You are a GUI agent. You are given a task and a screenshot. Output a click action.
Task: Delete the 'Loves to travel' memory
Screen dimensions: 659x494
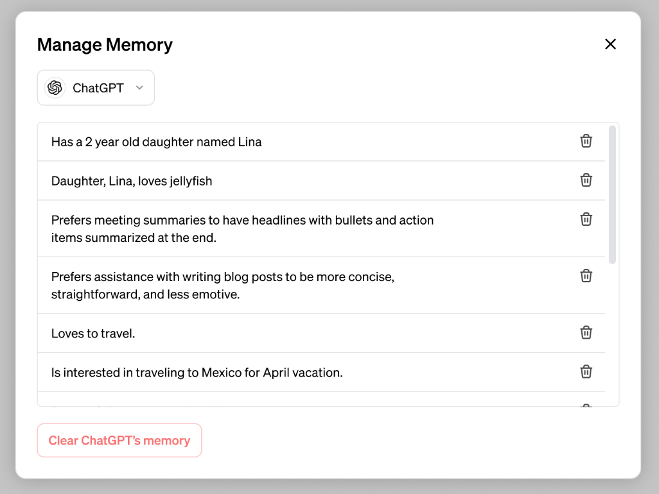pos(586,332)
